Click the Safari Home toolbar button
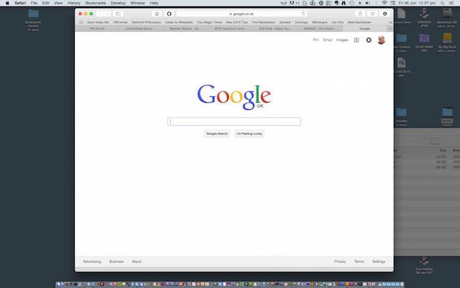460x288 pixels. [x=156, y=14]
